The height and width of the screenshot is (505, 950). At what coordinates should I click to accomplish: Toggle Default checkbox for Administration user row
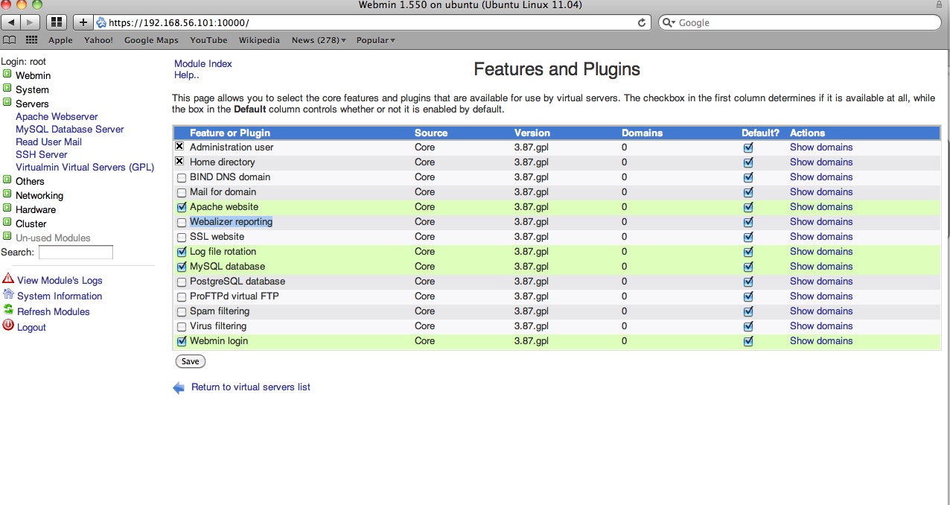pyautogui.click(x=748, y=148)
